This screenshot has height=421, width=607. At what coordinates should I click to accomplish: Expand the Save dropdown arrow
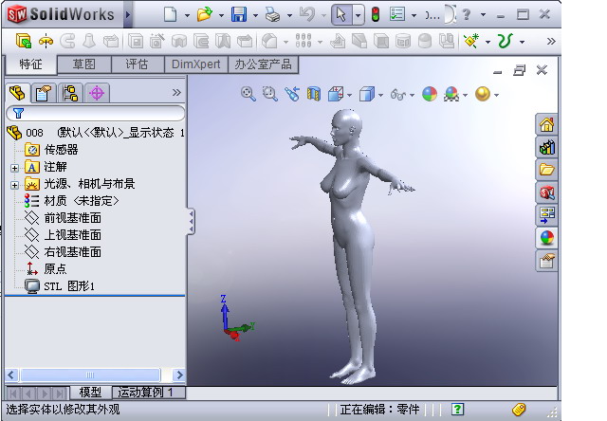pos(255,15)
